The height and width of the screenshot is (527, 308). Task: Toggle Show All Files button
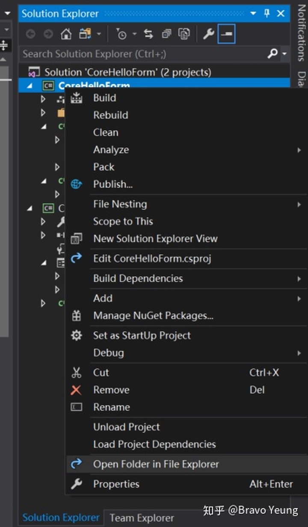[184, 34]
